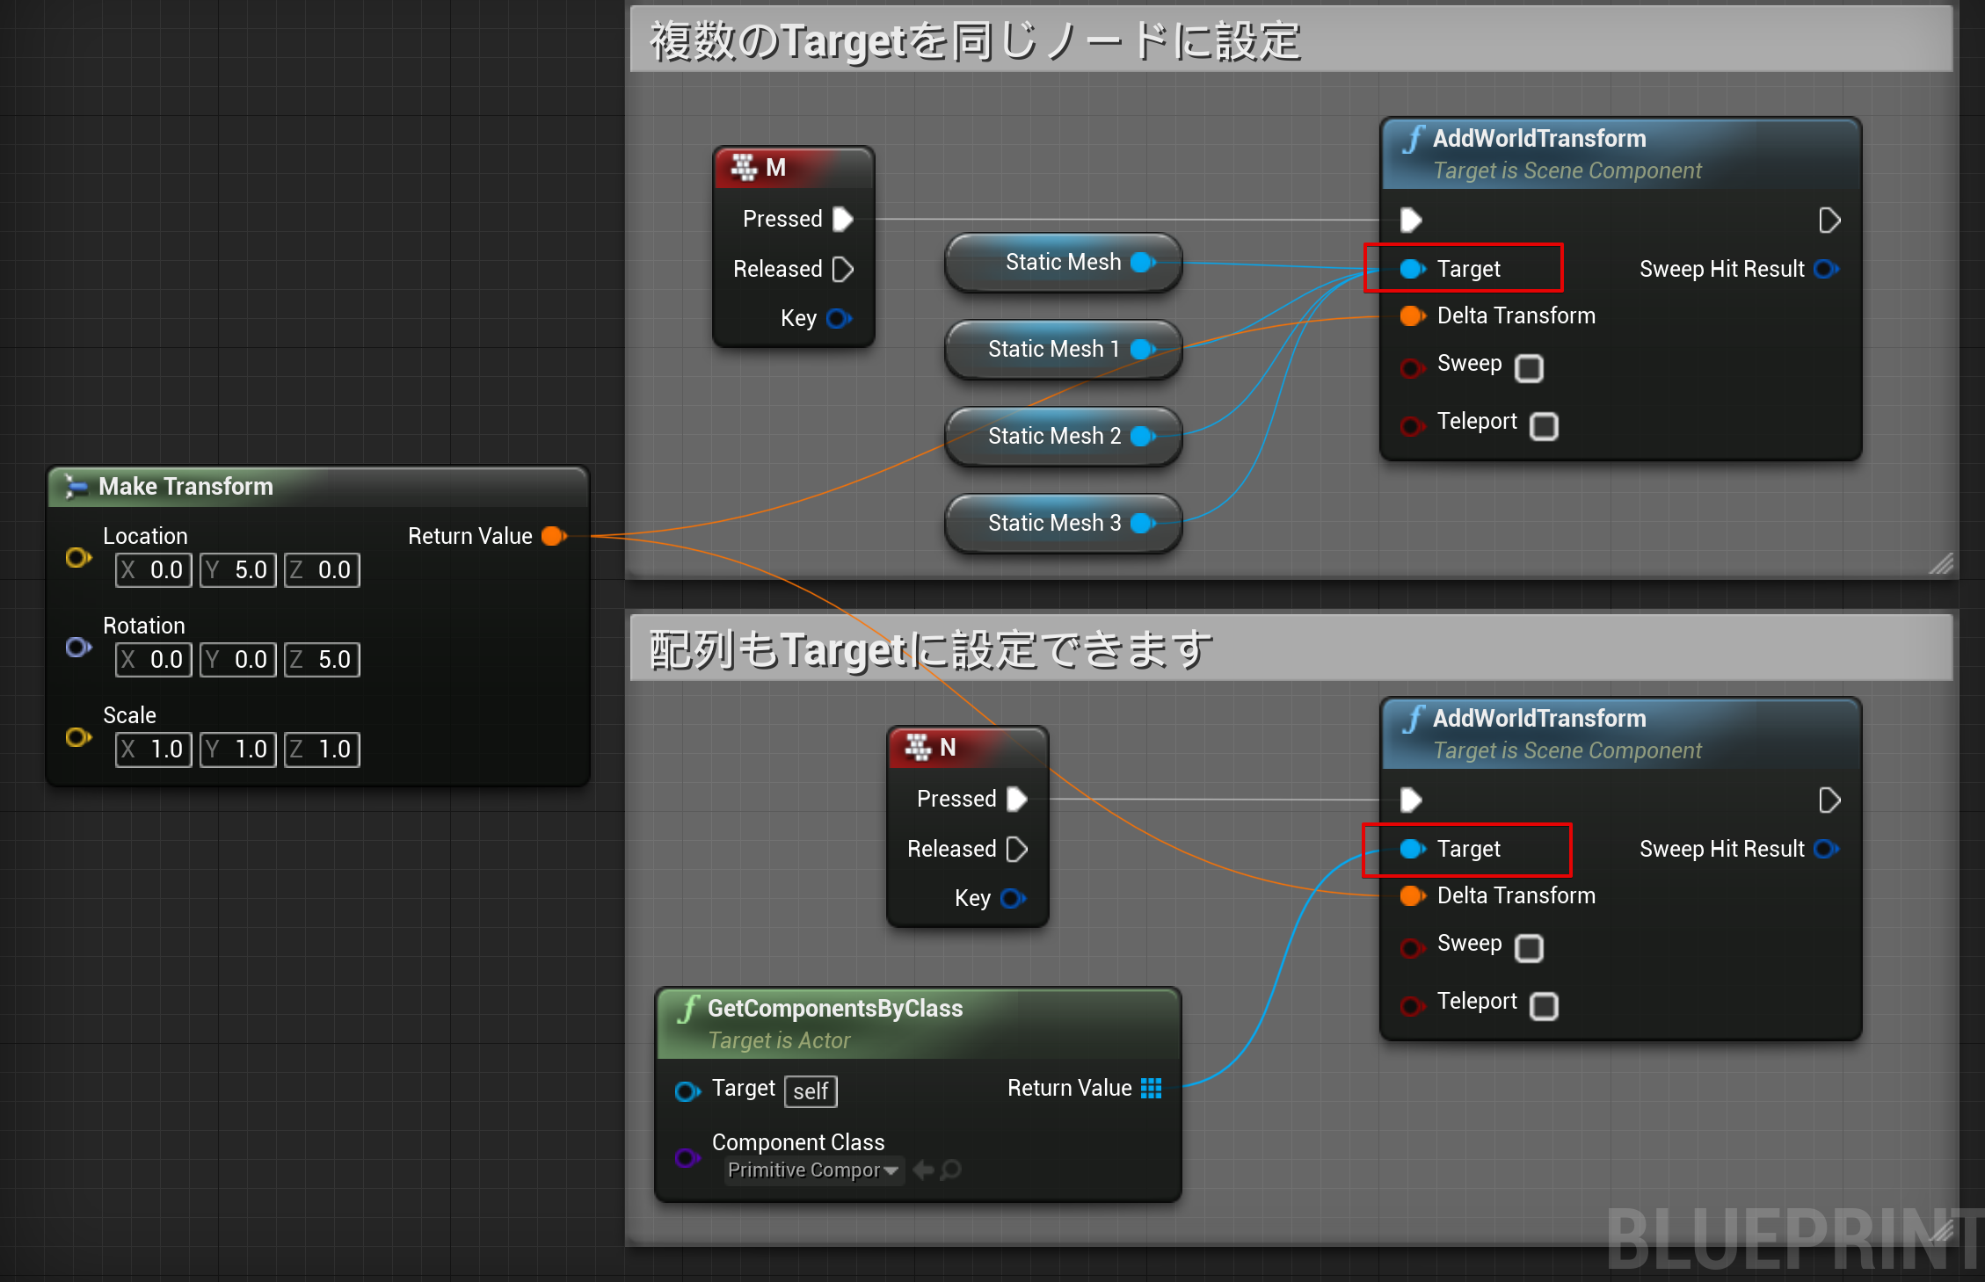Click the Target pin on upper AddWorldTransform node
Viewport: 1985px width, 1282px height.
pos(1413,269)
